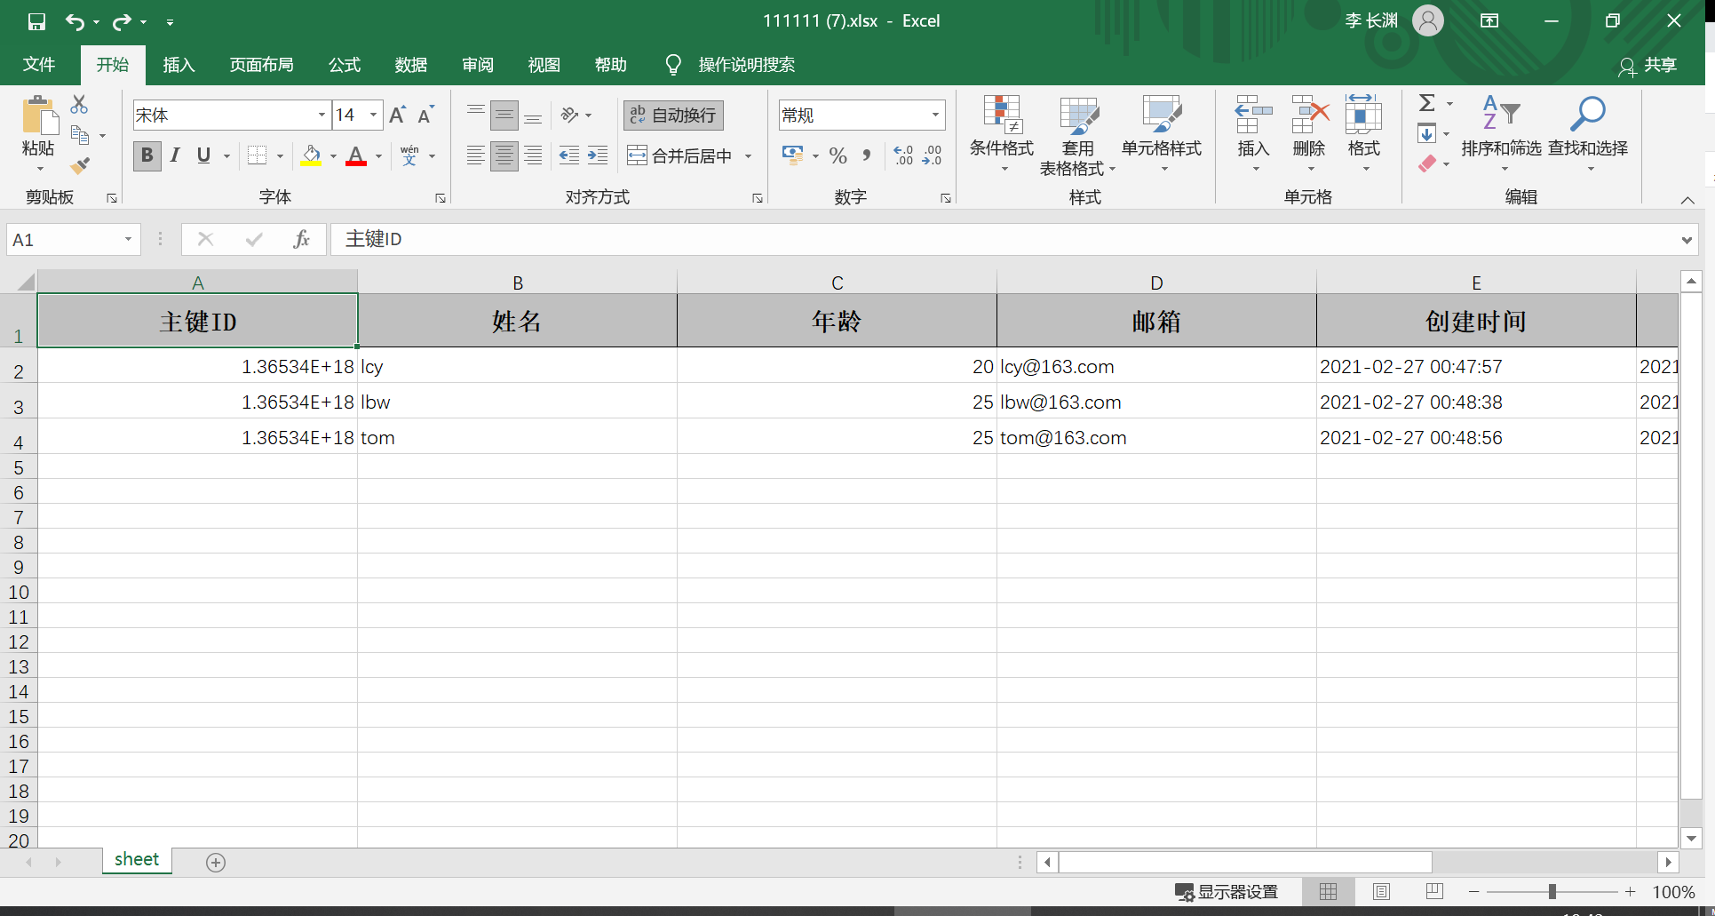Set middle vertical alignment
The image size is (1715, 916).
[504, 115]
